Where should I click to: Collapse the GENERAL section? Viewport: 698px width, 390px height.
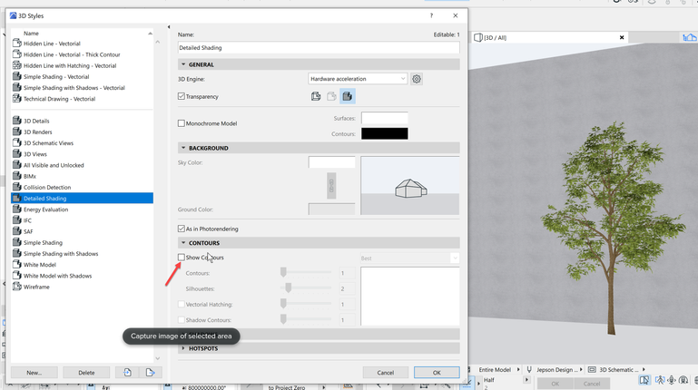pyautogui.click(x=183, y=64)
